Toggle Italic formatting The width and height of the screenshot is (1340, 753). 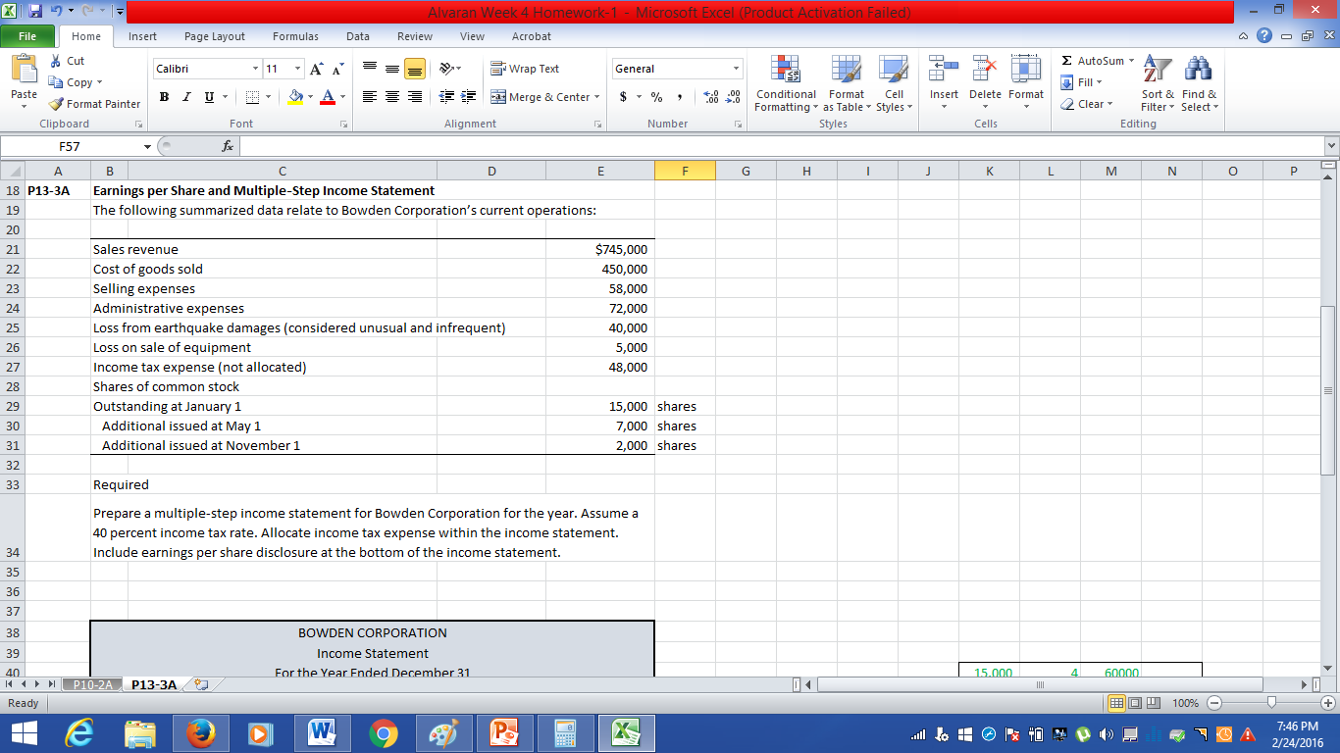click(x=186, y=97)
